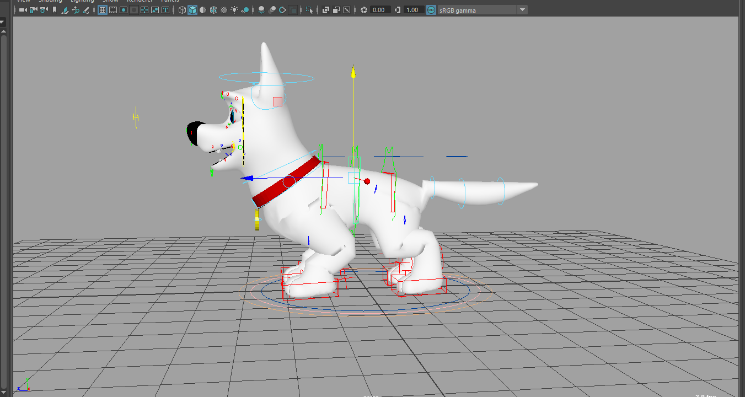
Task: Toggle Multisample Anti-aliasing icon
Action: [282, 10]
